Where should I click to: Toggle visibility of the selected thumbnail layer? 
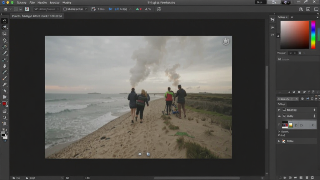pos(279,125)
